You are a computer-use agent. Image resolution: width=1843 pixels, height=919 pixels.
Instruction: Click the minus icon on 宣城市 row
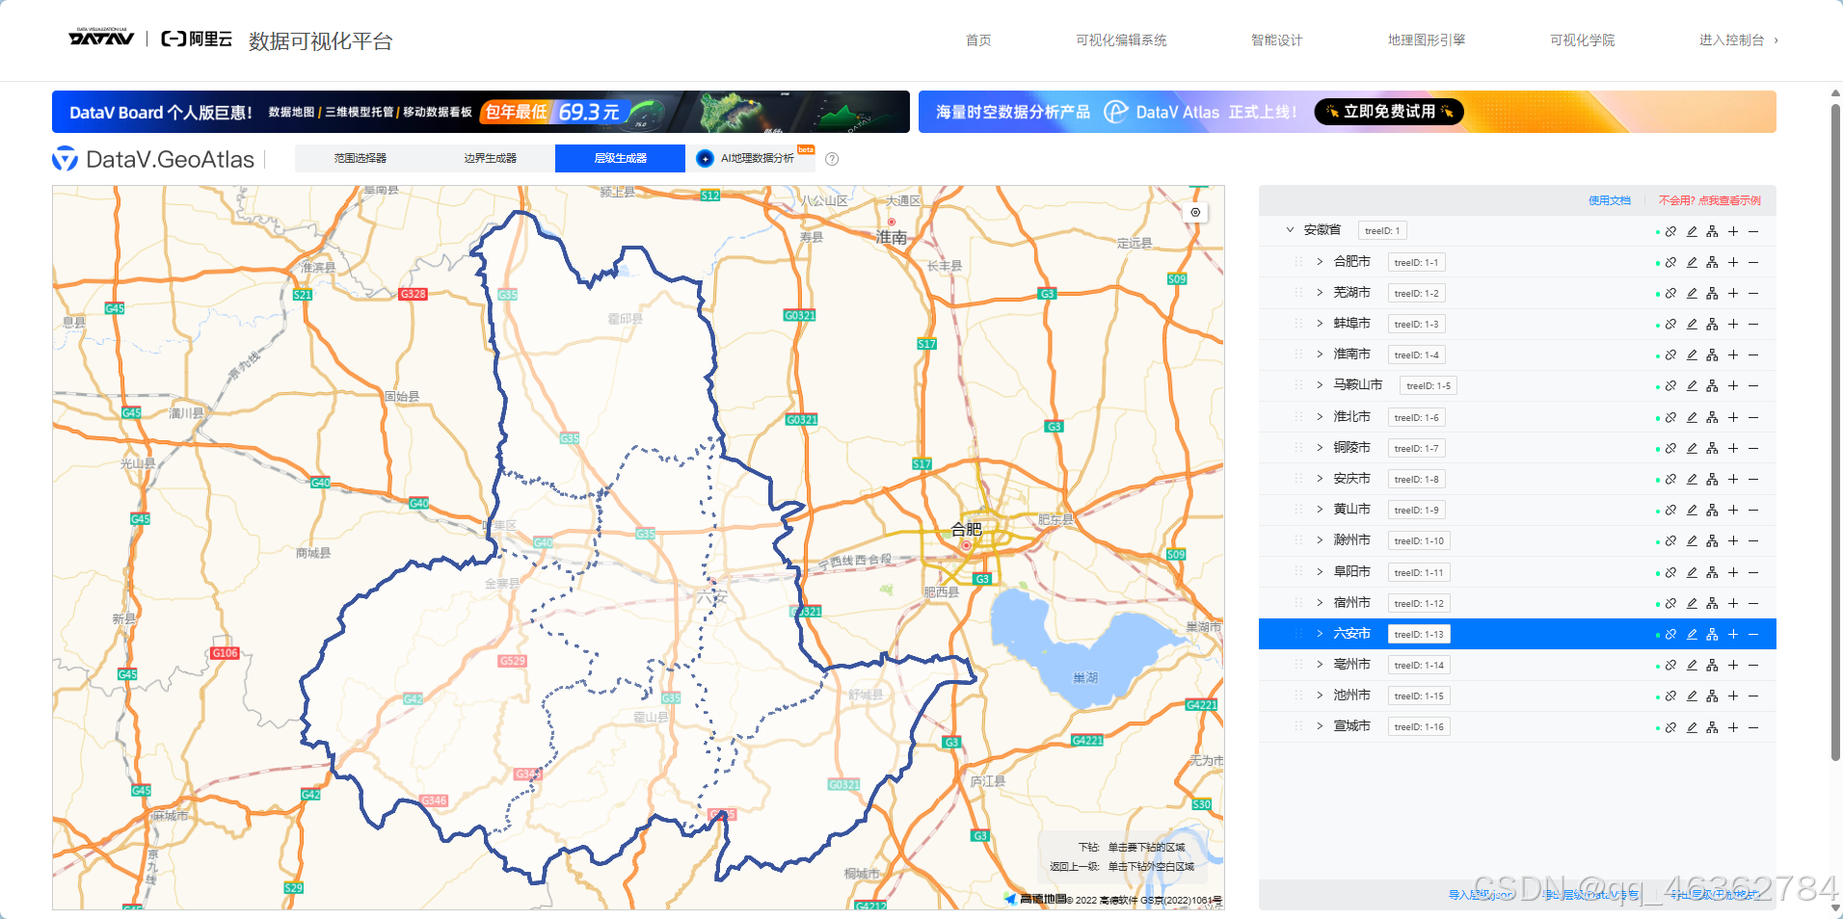(1753, 727)
